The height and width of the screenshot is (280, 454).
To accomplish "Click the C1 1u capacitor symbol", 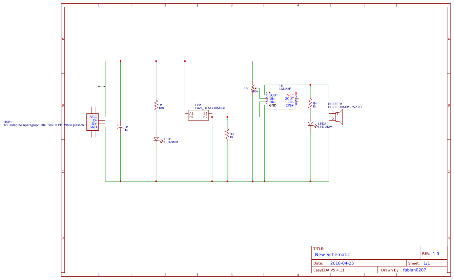I will pos(121,127).
